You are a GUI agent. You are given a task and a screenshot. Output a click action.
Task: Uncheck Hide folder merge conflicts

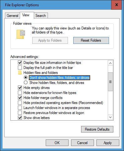(x=20, y=98)
